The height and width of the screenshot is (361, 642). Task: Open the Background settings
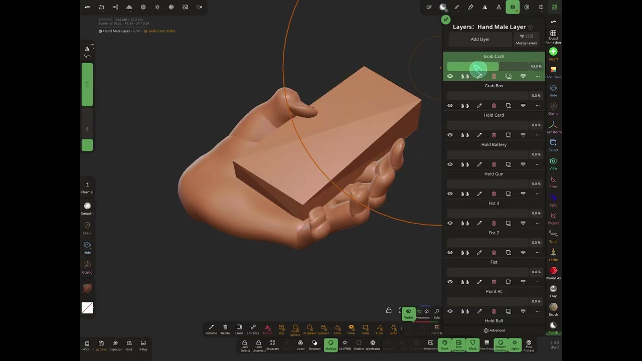tap(430, 345)
